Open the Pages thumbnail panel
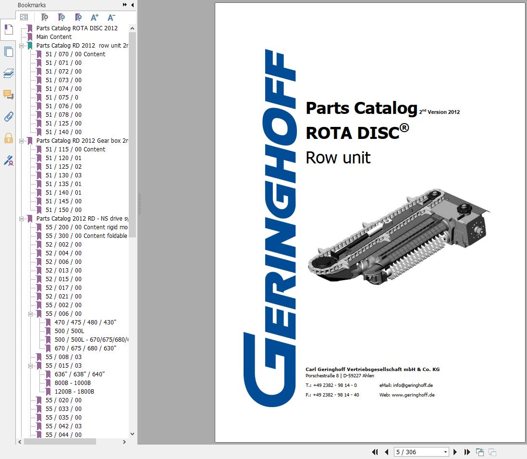This screenshot has height=459, width=527. [8, 51]
